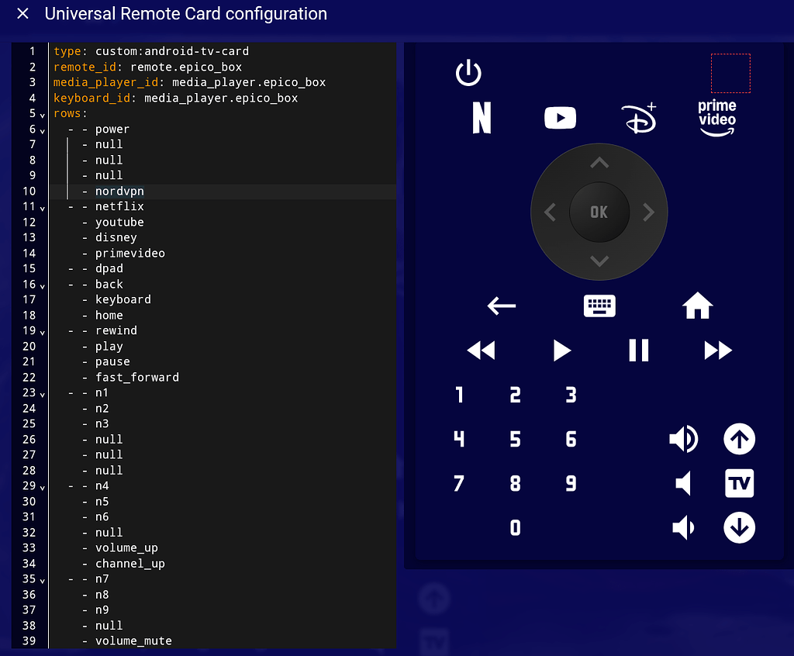Collapse the rows section fold at line 5

(x=41, y=113)
